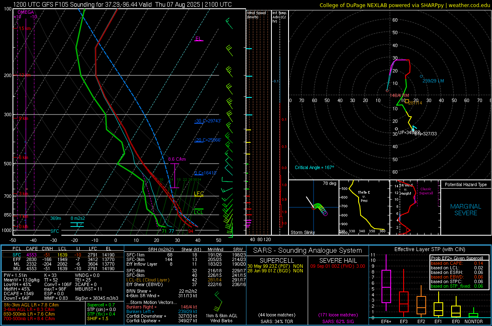Click the orange 281/14 square on hodograph
The image size is (492, 326).
(x=407, y=101)
